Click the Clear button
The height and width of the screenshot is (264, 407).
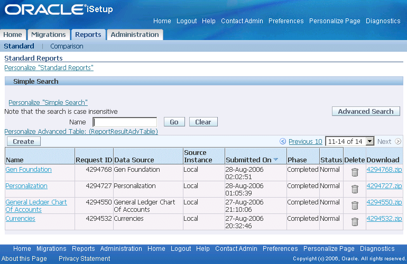click(x=203, y=122)
